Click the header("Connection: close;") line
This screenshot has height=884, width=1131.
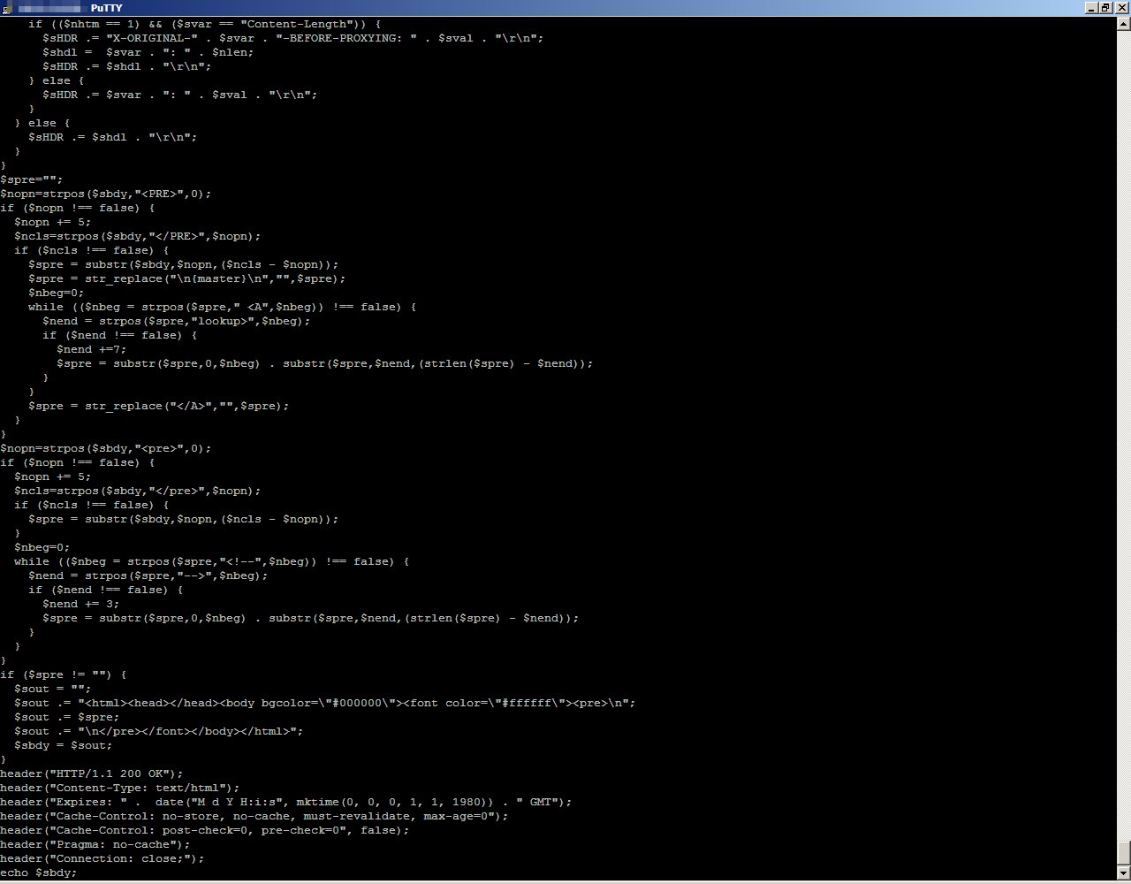click(102, 858)
